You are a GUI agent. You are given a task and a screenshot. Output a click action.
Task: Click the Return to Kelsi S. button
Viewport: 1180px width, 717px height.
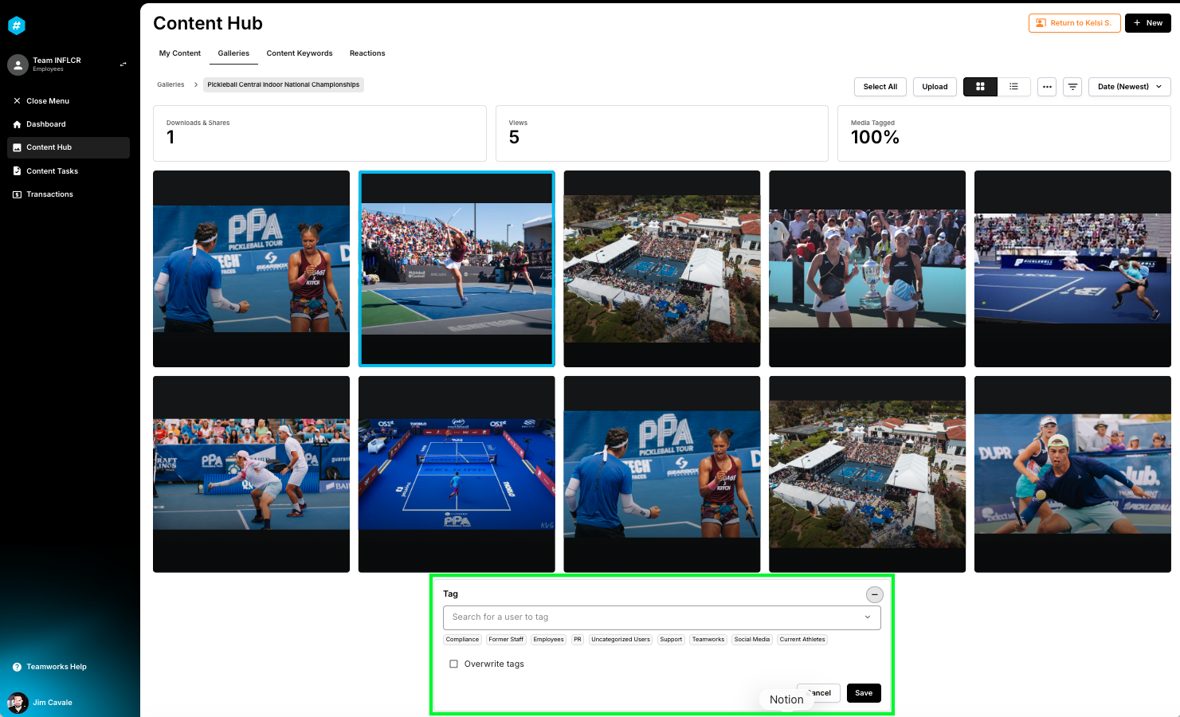pos(1075,23)
